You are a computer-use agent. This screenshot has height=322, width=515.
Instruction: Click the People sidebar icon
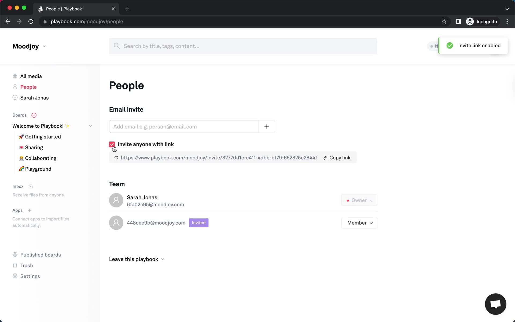coord(15,87)
